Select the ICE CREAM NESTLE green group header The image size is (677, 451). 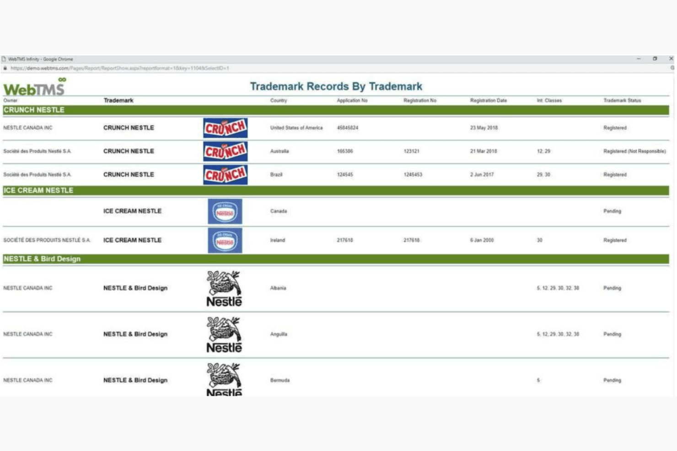tap(336, 191)
